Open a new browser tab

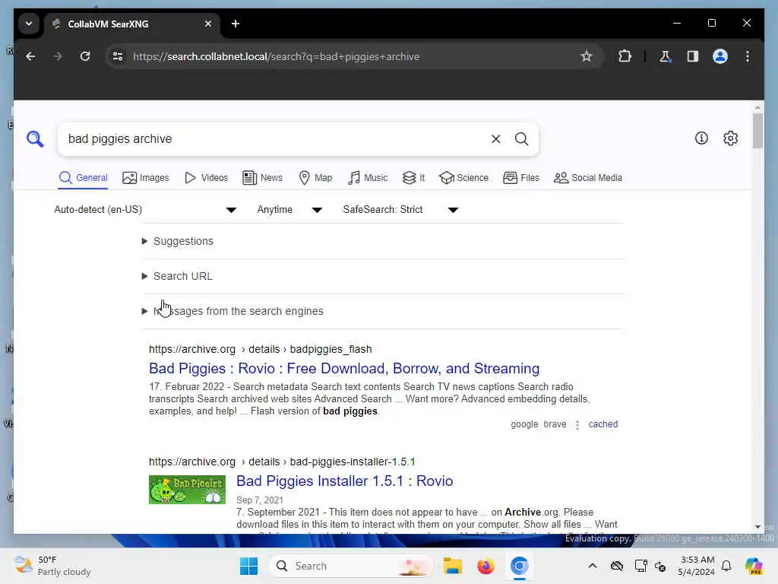236,24
